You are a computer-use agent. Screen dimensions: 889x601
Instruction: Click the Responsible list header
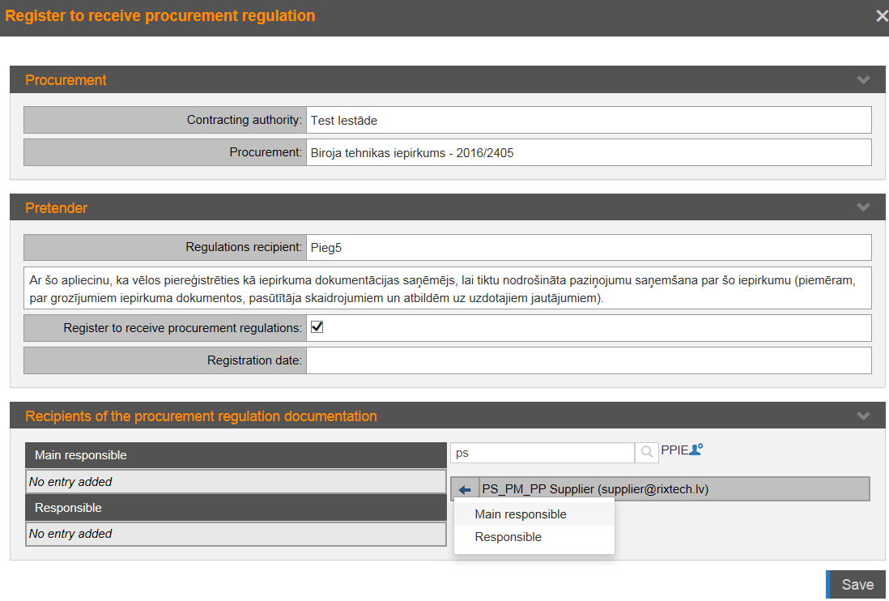click(236, 508)
